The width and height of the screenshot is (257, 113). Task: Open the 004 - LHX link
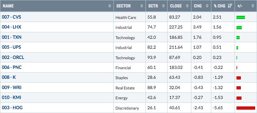11,27
